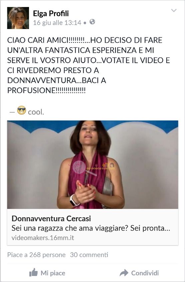Click the share arrow icon
Screen dimensions: 185x282
click(124, 273)
